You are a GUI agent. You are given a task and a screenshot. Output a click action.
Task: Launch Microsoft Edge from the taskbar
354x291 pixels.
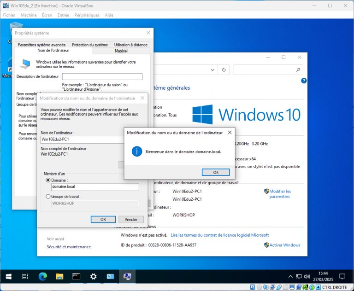42,276
